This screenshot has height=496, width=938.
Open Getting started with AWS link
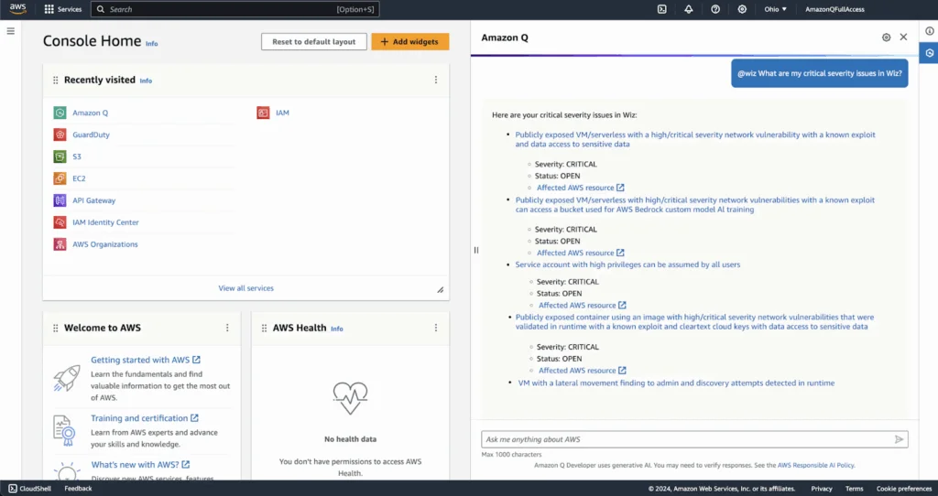click(146, 360)
